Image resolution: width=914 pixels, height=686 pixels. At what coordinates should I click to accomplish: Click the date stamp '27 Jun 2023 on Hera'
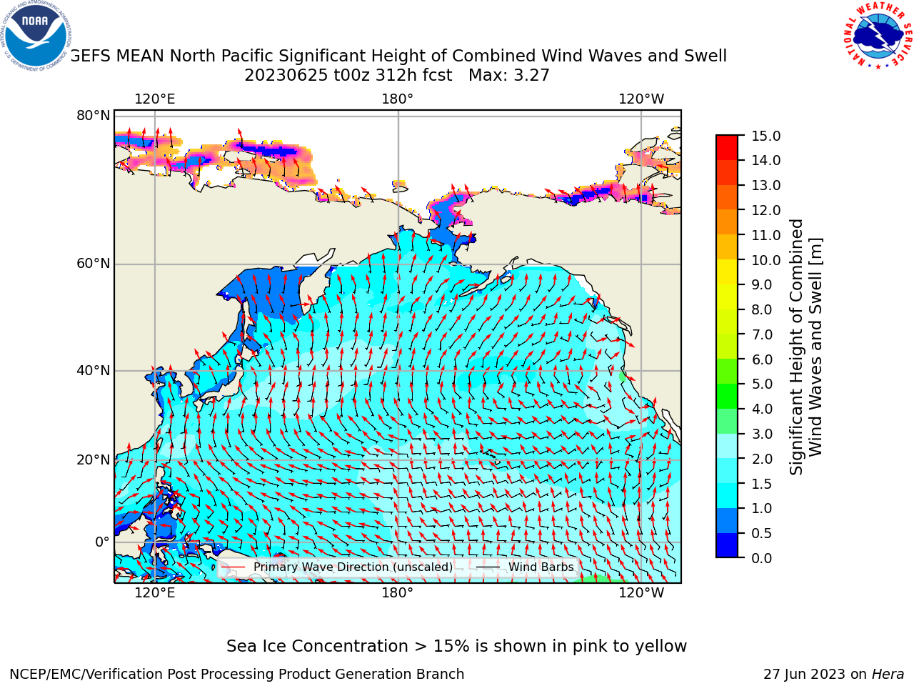834,675
